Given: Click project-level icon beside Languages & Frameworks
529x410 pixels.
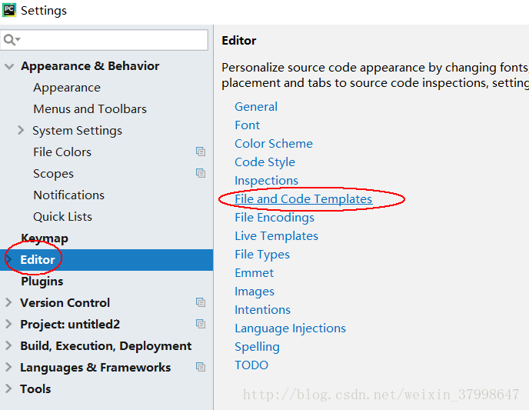Looking at the screenshot, I should (x=201, y=368).
